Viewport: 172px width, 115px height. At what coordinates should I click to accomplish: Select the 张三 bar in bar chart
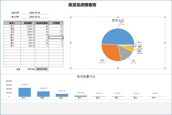[25, 92]
